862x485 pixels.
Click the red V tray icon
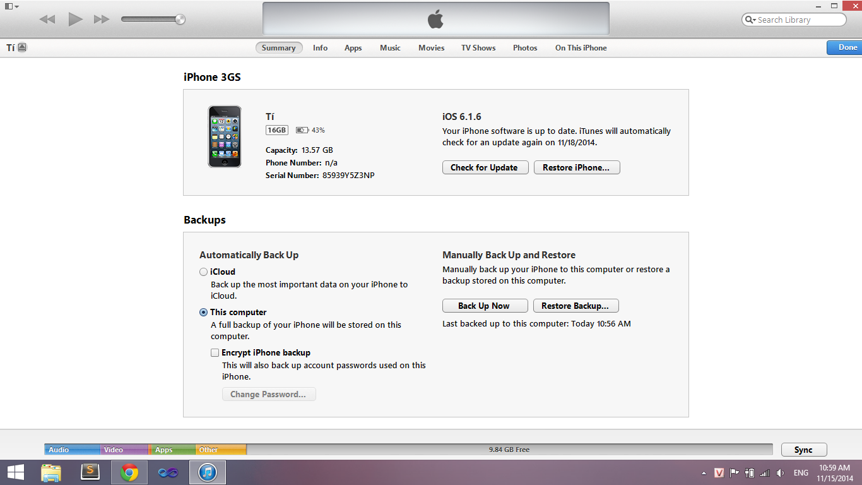719,473
